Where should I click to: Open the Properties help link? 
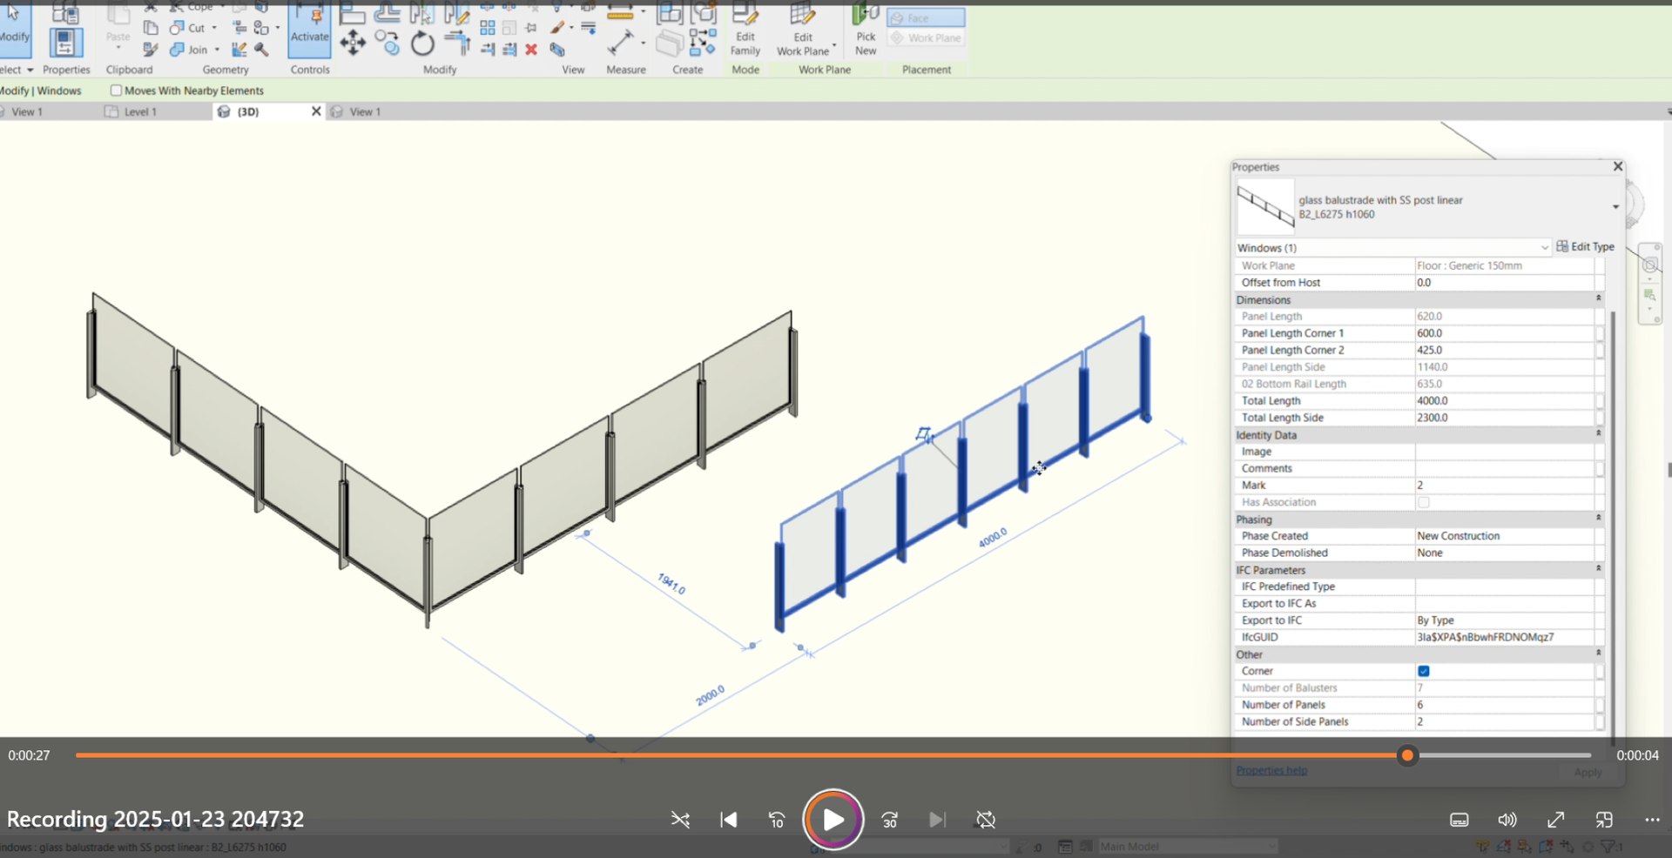coord(1271,770)
